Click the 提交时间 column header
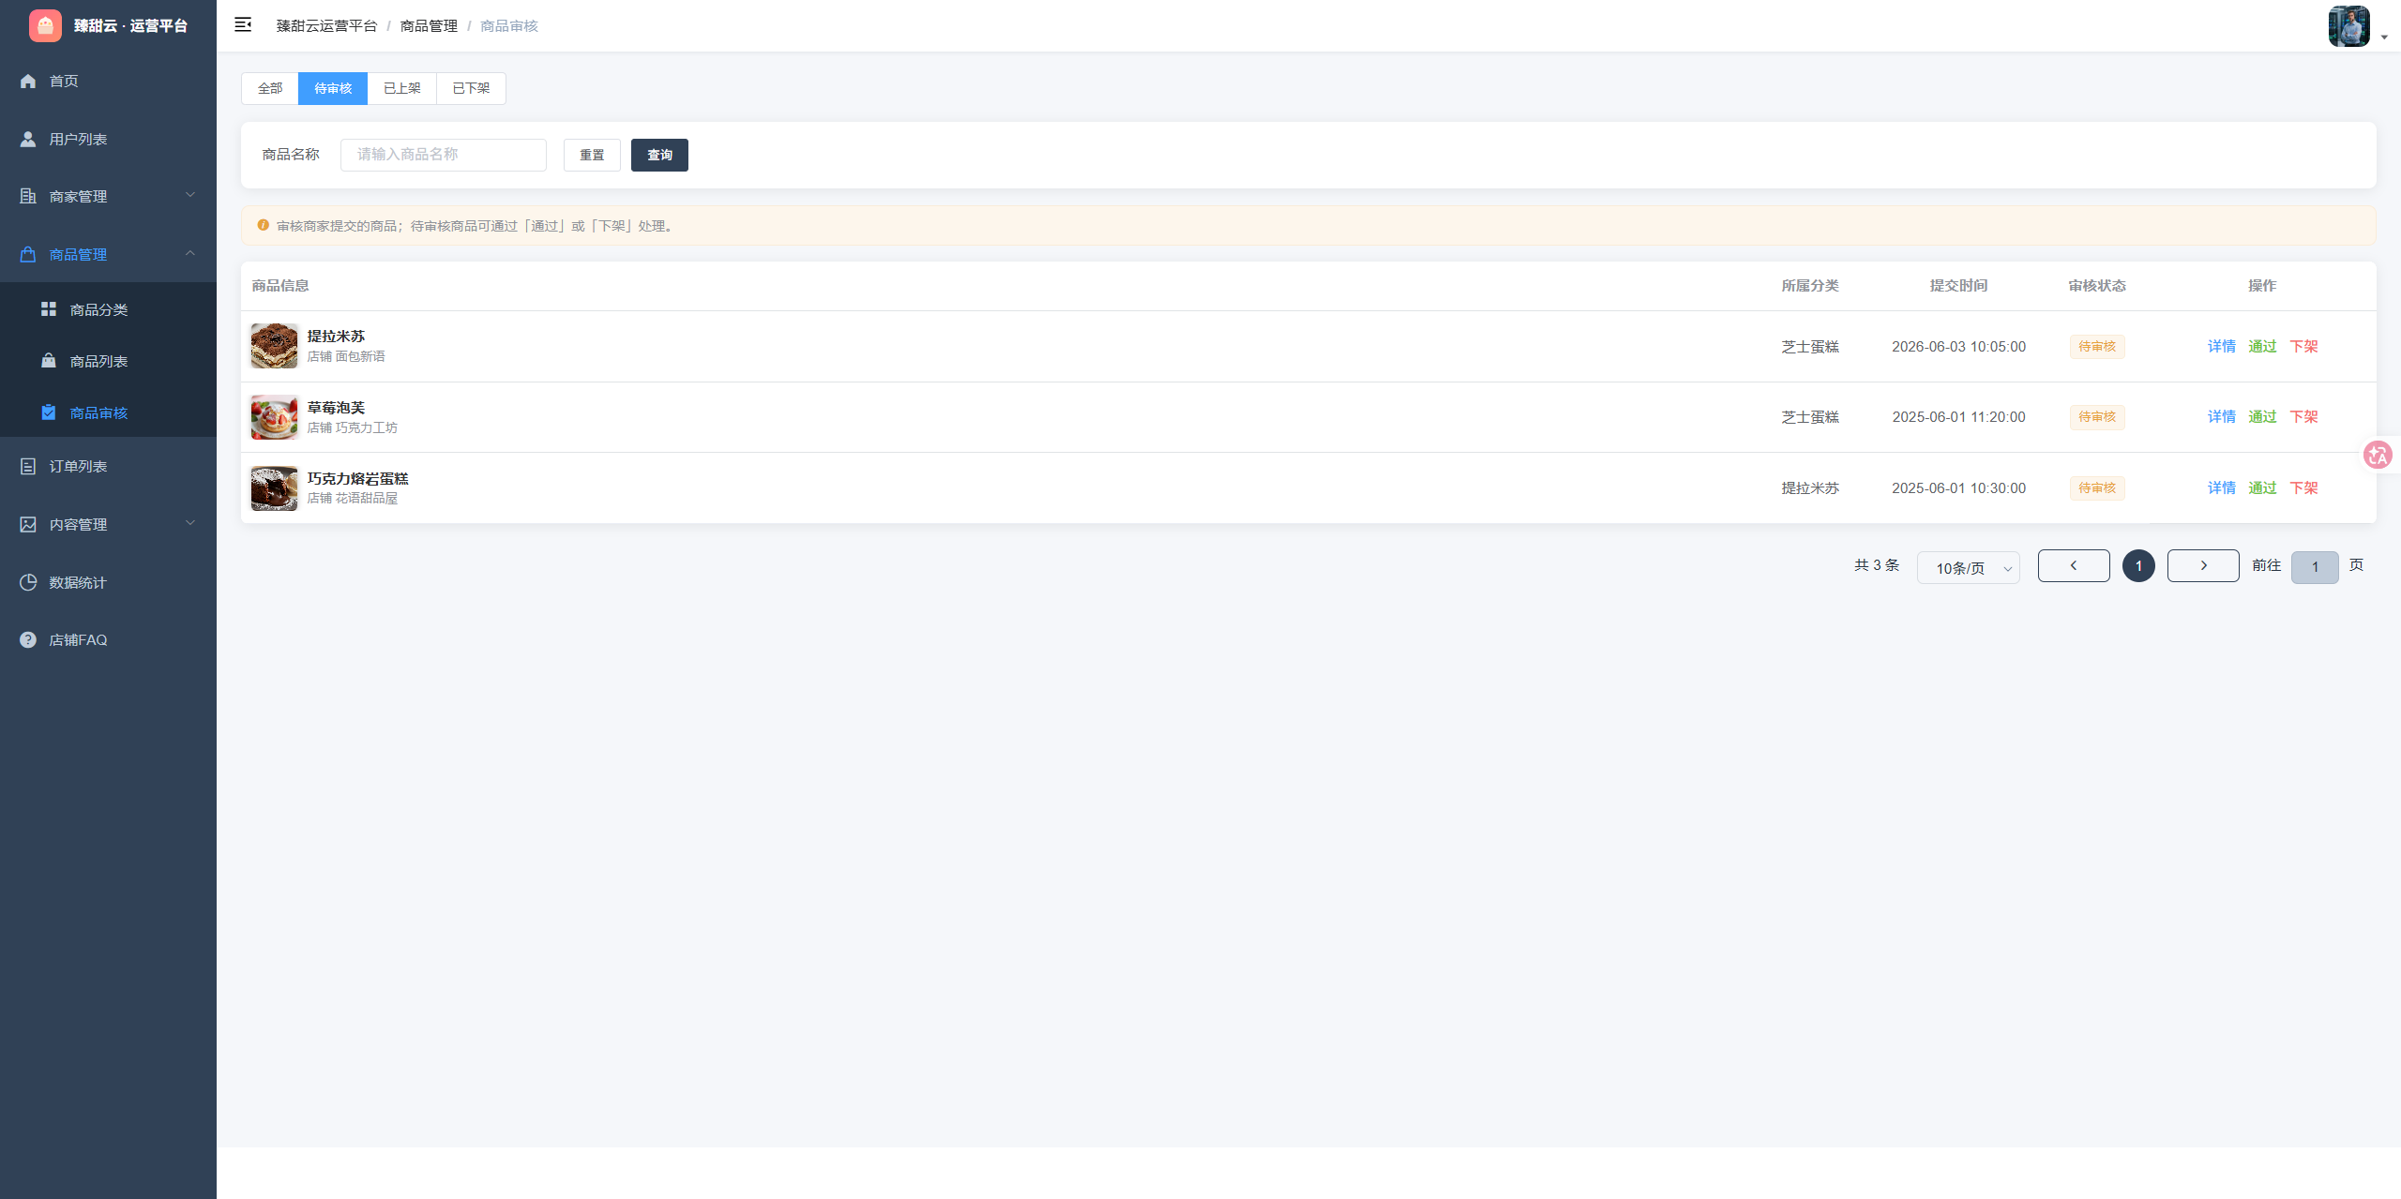The image size is (2401, 1199). 1958,285
